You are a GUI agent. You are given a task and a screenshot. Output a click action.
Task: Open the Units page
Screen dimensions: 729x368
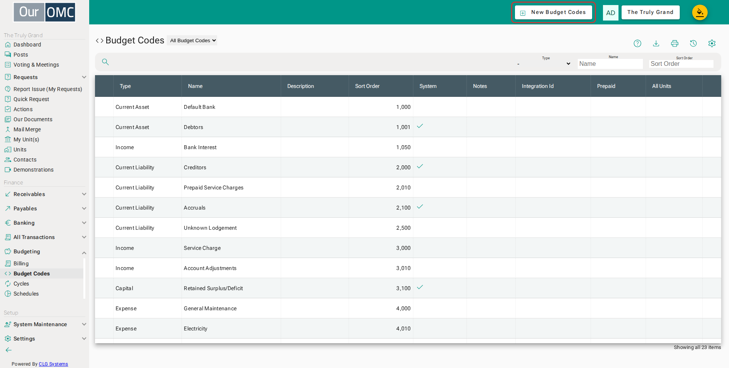pyautogui.click(x=20, y=150)
